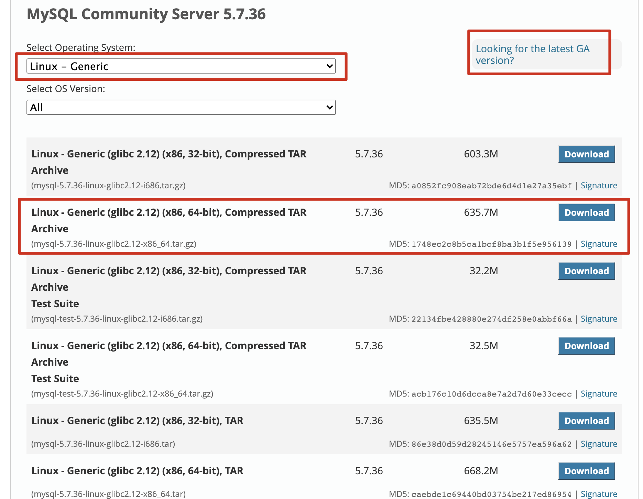The width and height of the screenshot is (643, 499).
Task: Click the MySQL Community Server 5.7.36 heading
Action: click(x=146, y=14)
